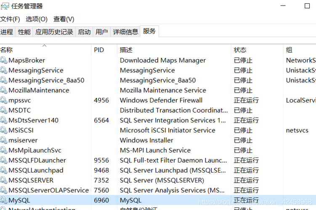
Task: Click the gear icon beside MSSQLFDLauncher
Action: [x=4, y=160]
